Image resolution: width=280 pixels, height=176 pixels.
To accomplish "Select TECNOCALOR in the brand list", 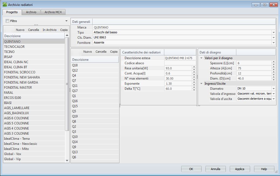I will pos(14,47).
